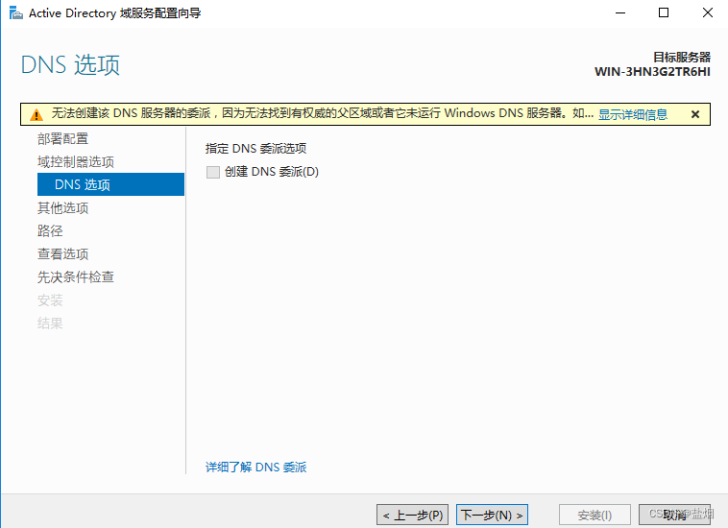Click the greyed-out 安装(I) button
The width and height of the screenshot is (728, 528).
click(595, 515)
